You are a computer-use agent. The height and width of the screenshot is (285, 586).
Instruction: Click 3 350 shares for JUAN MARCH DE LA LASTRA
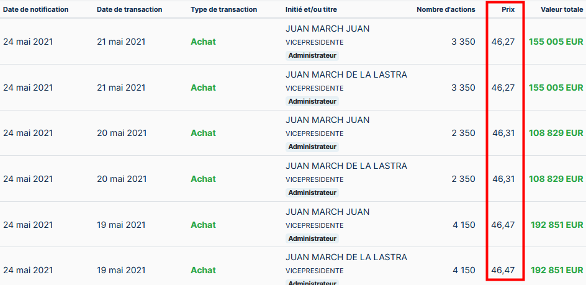pyautogui.click(x=463, y=88)
